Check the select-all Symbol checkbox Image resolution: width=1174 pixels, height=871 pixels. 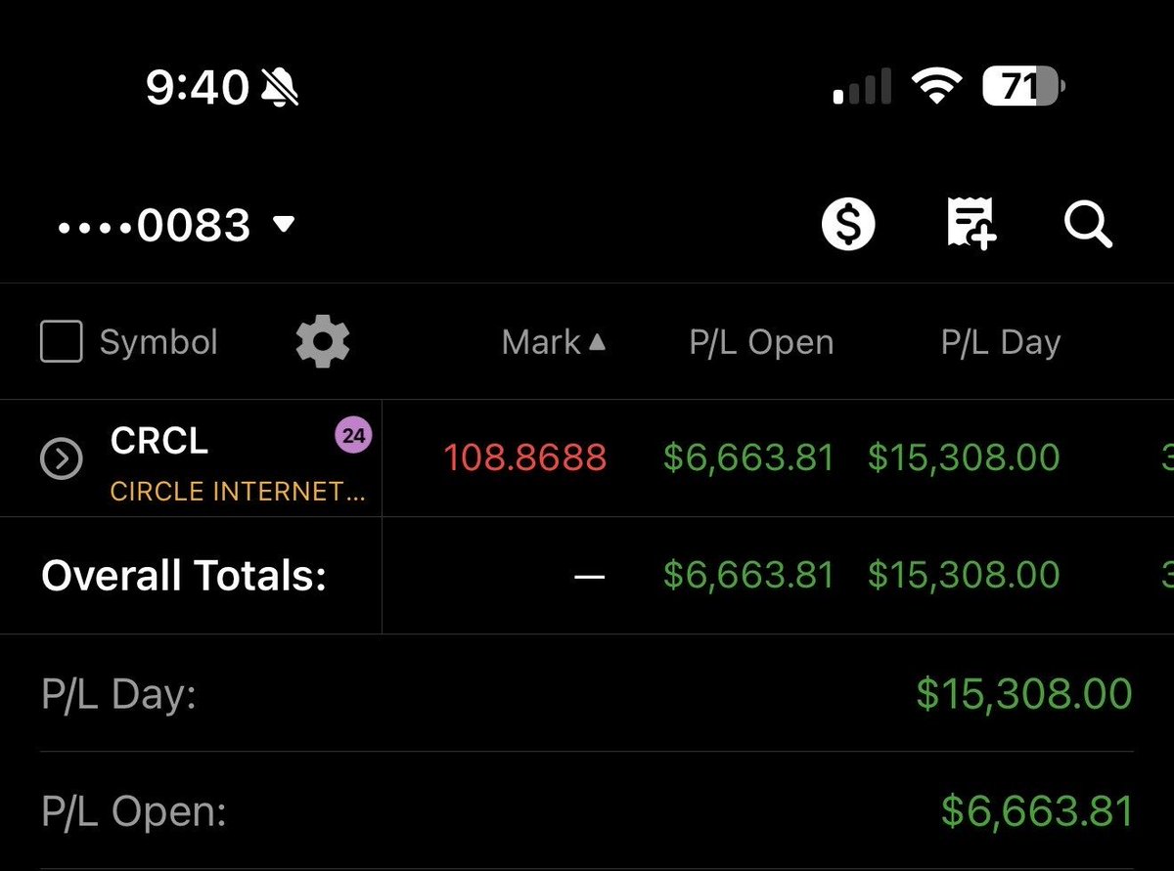[x=61, y=342]
